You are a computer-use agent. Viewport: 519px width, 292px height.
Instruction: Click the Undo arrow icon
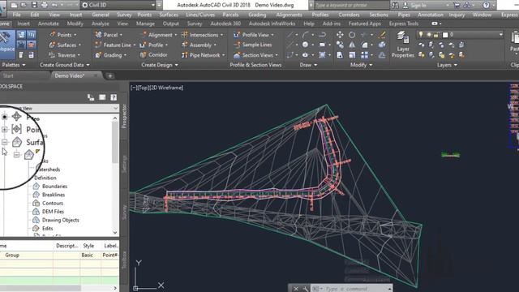point(54,6)
